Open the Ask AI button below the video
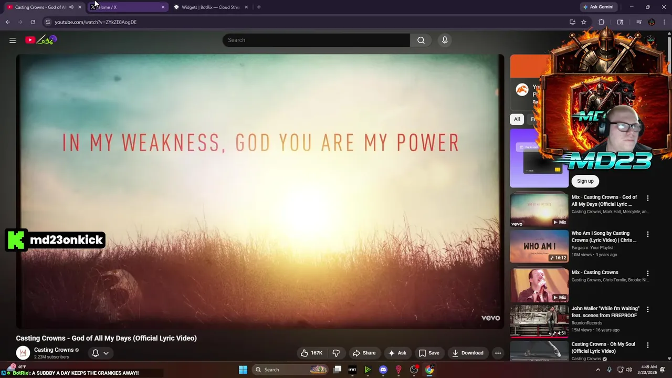This screenshot has width=672, height=378. point(397,353)
